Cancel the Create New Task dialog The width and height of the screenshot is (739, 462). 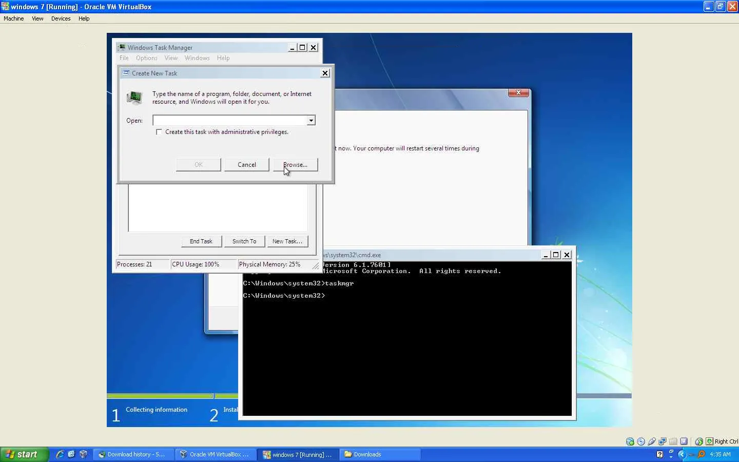coord(247,165)
